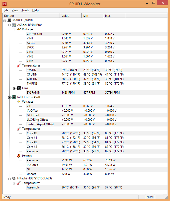The image size is (170, 201).
Task: Select the VIN4 voltage row
Action: 97,52
